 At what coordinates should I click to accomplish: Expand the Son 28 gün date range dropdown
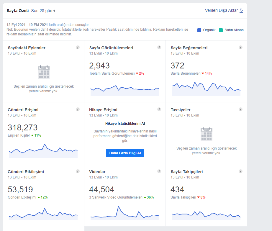coord(43,11)
